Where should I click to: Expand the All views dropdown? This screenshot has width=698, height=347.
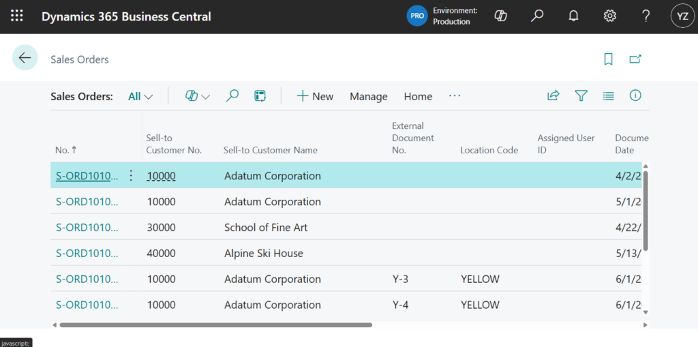[140, 96]
